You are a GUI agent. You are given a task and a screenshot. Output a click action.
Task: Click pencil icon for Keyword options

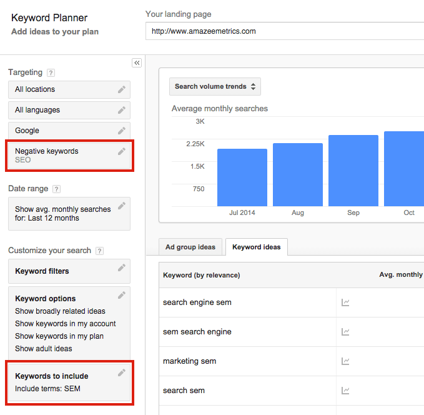point(122,295)
